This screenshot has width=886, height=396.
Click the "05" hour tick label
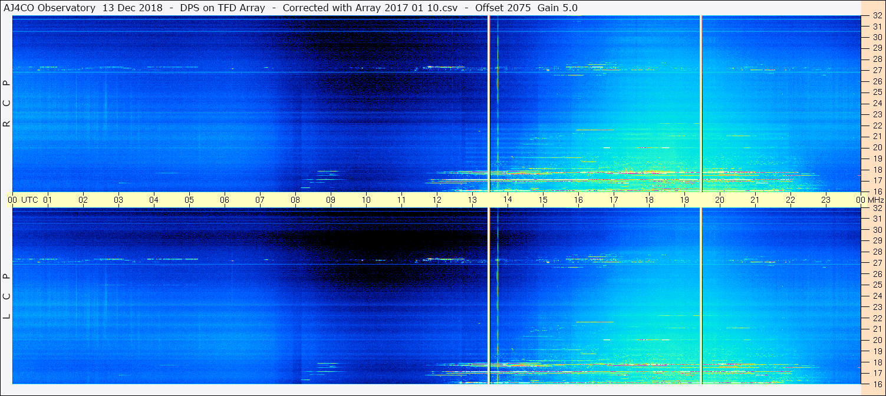[189, 200]
